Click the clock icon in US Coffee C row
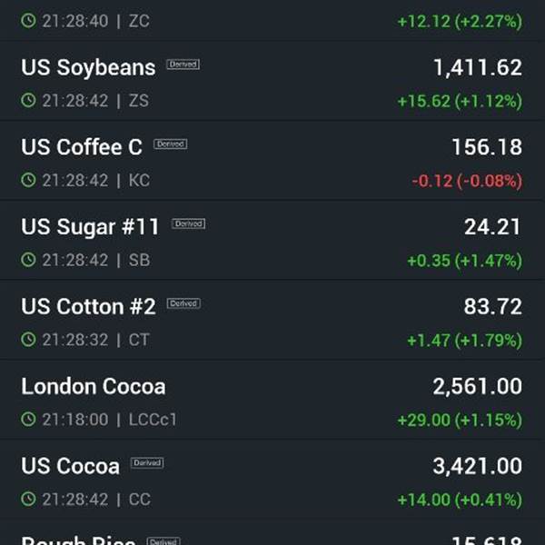The image size is (545, 545). tap(28, 180)
